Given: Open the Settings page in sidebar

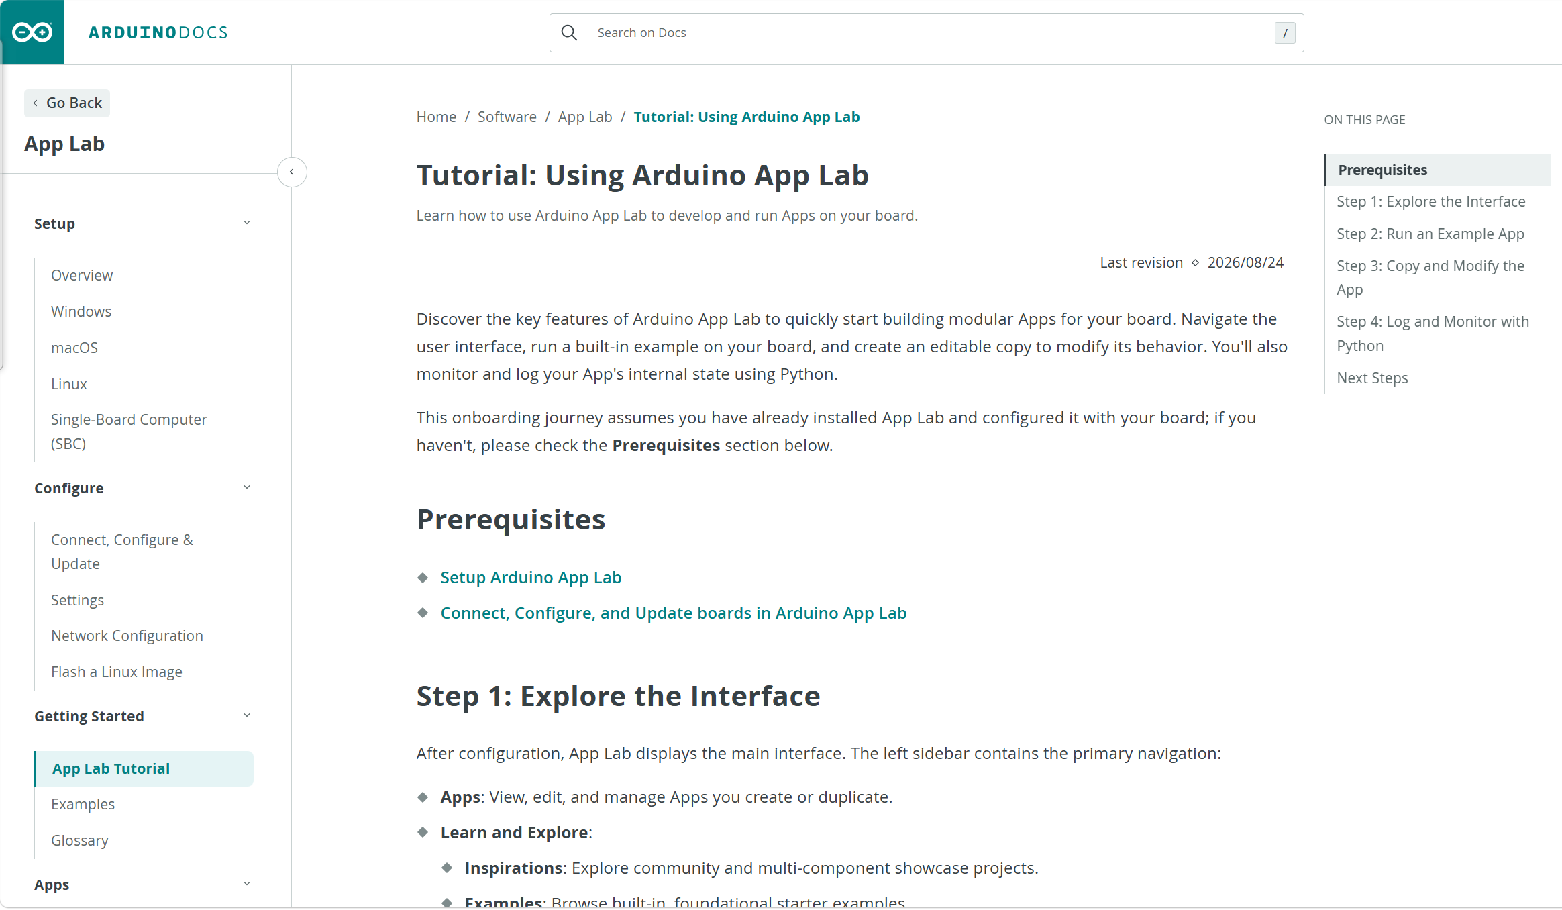Looking at the screenshot, I should 78,601.
